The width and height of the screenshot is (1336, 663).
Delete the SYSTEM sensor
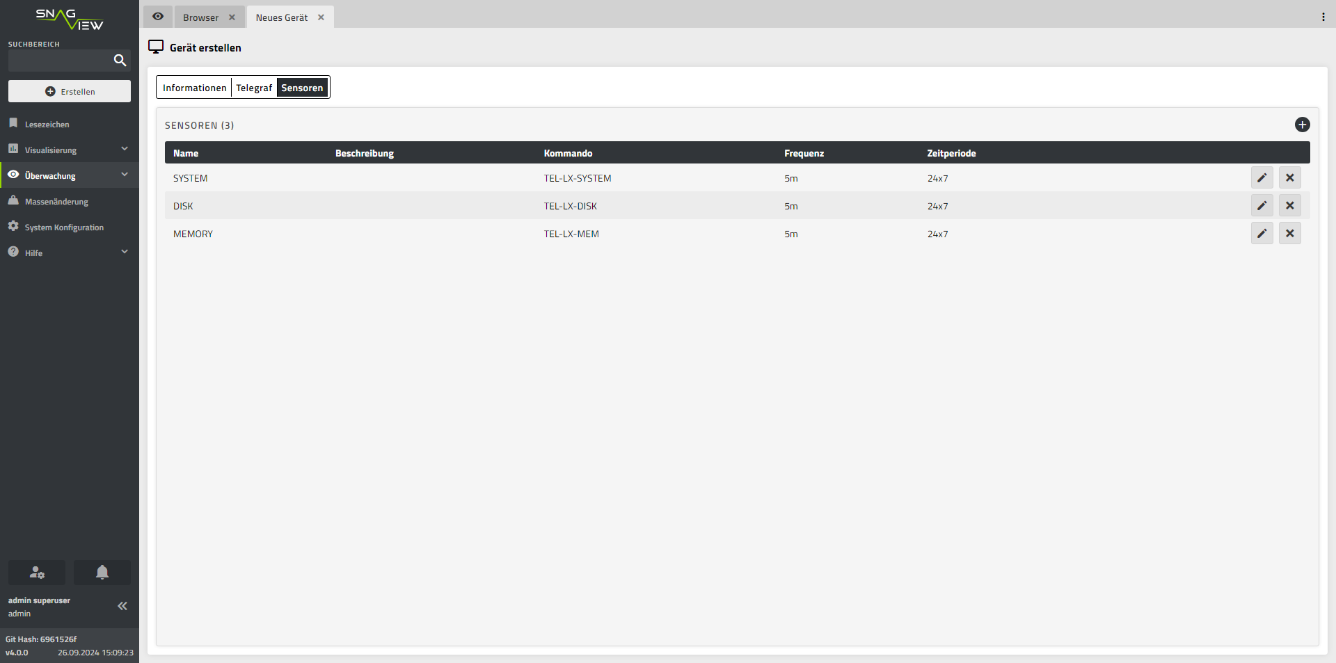coord(1289,177)
